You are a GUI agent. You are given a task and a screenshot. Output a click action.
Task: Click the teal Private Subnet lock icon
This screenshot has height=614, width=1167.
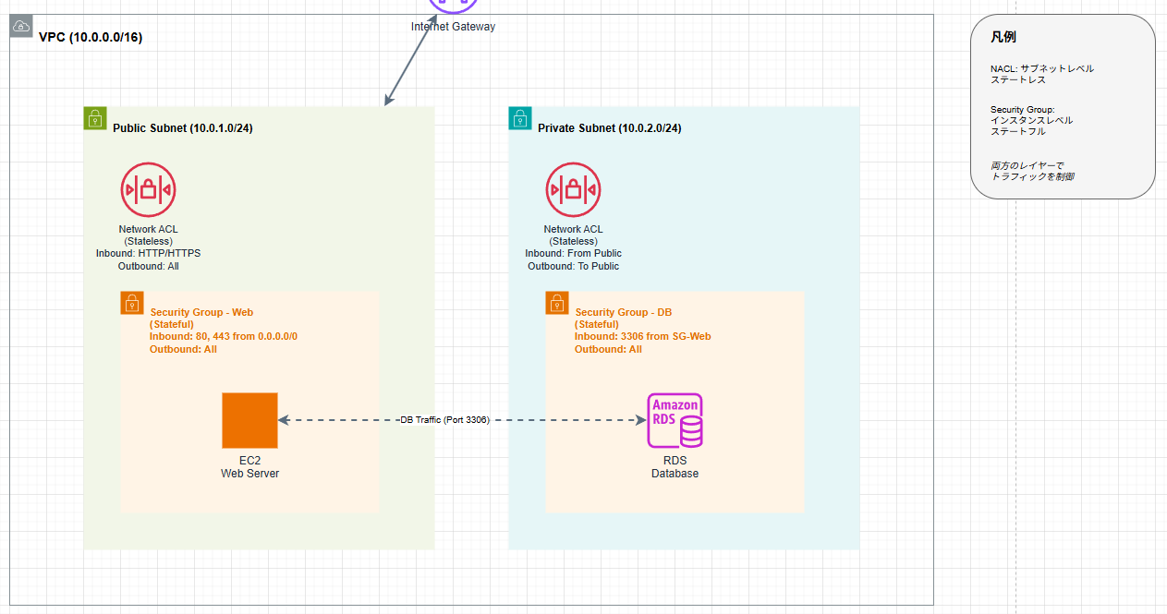pyautogui.click(x=520, y=117)
